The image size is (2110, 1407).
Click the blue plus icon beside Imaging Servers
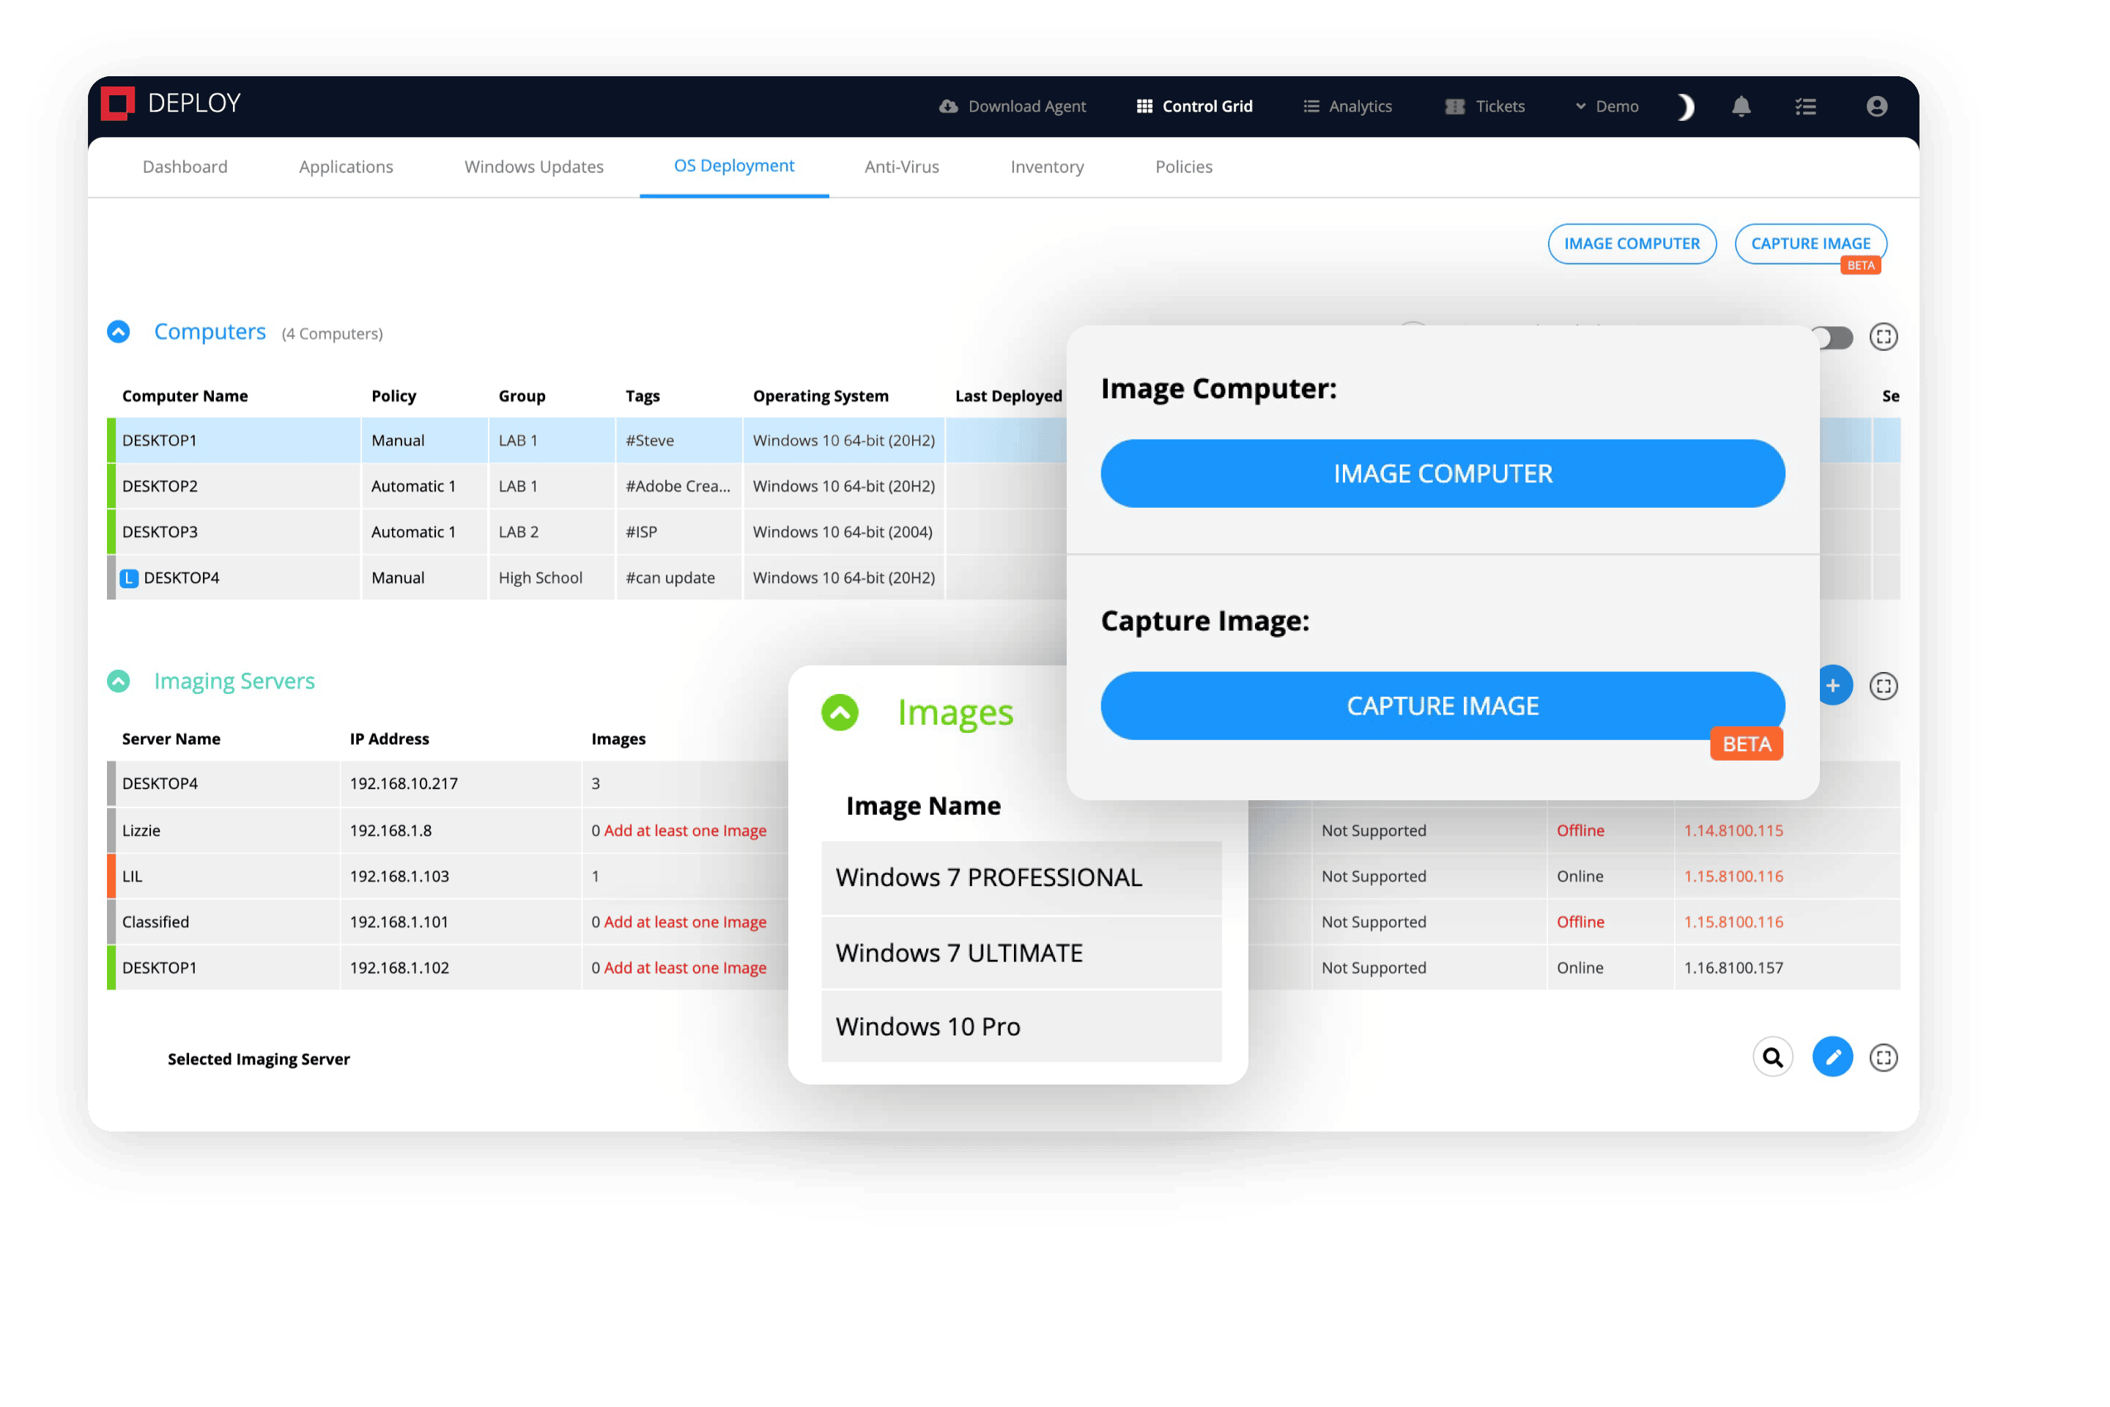1833,684
